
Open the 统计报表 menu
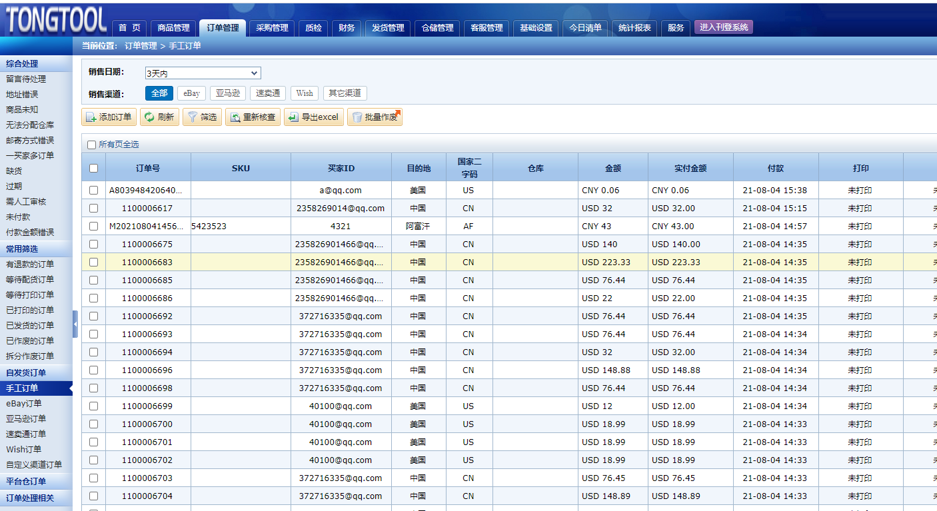(634, 28)
